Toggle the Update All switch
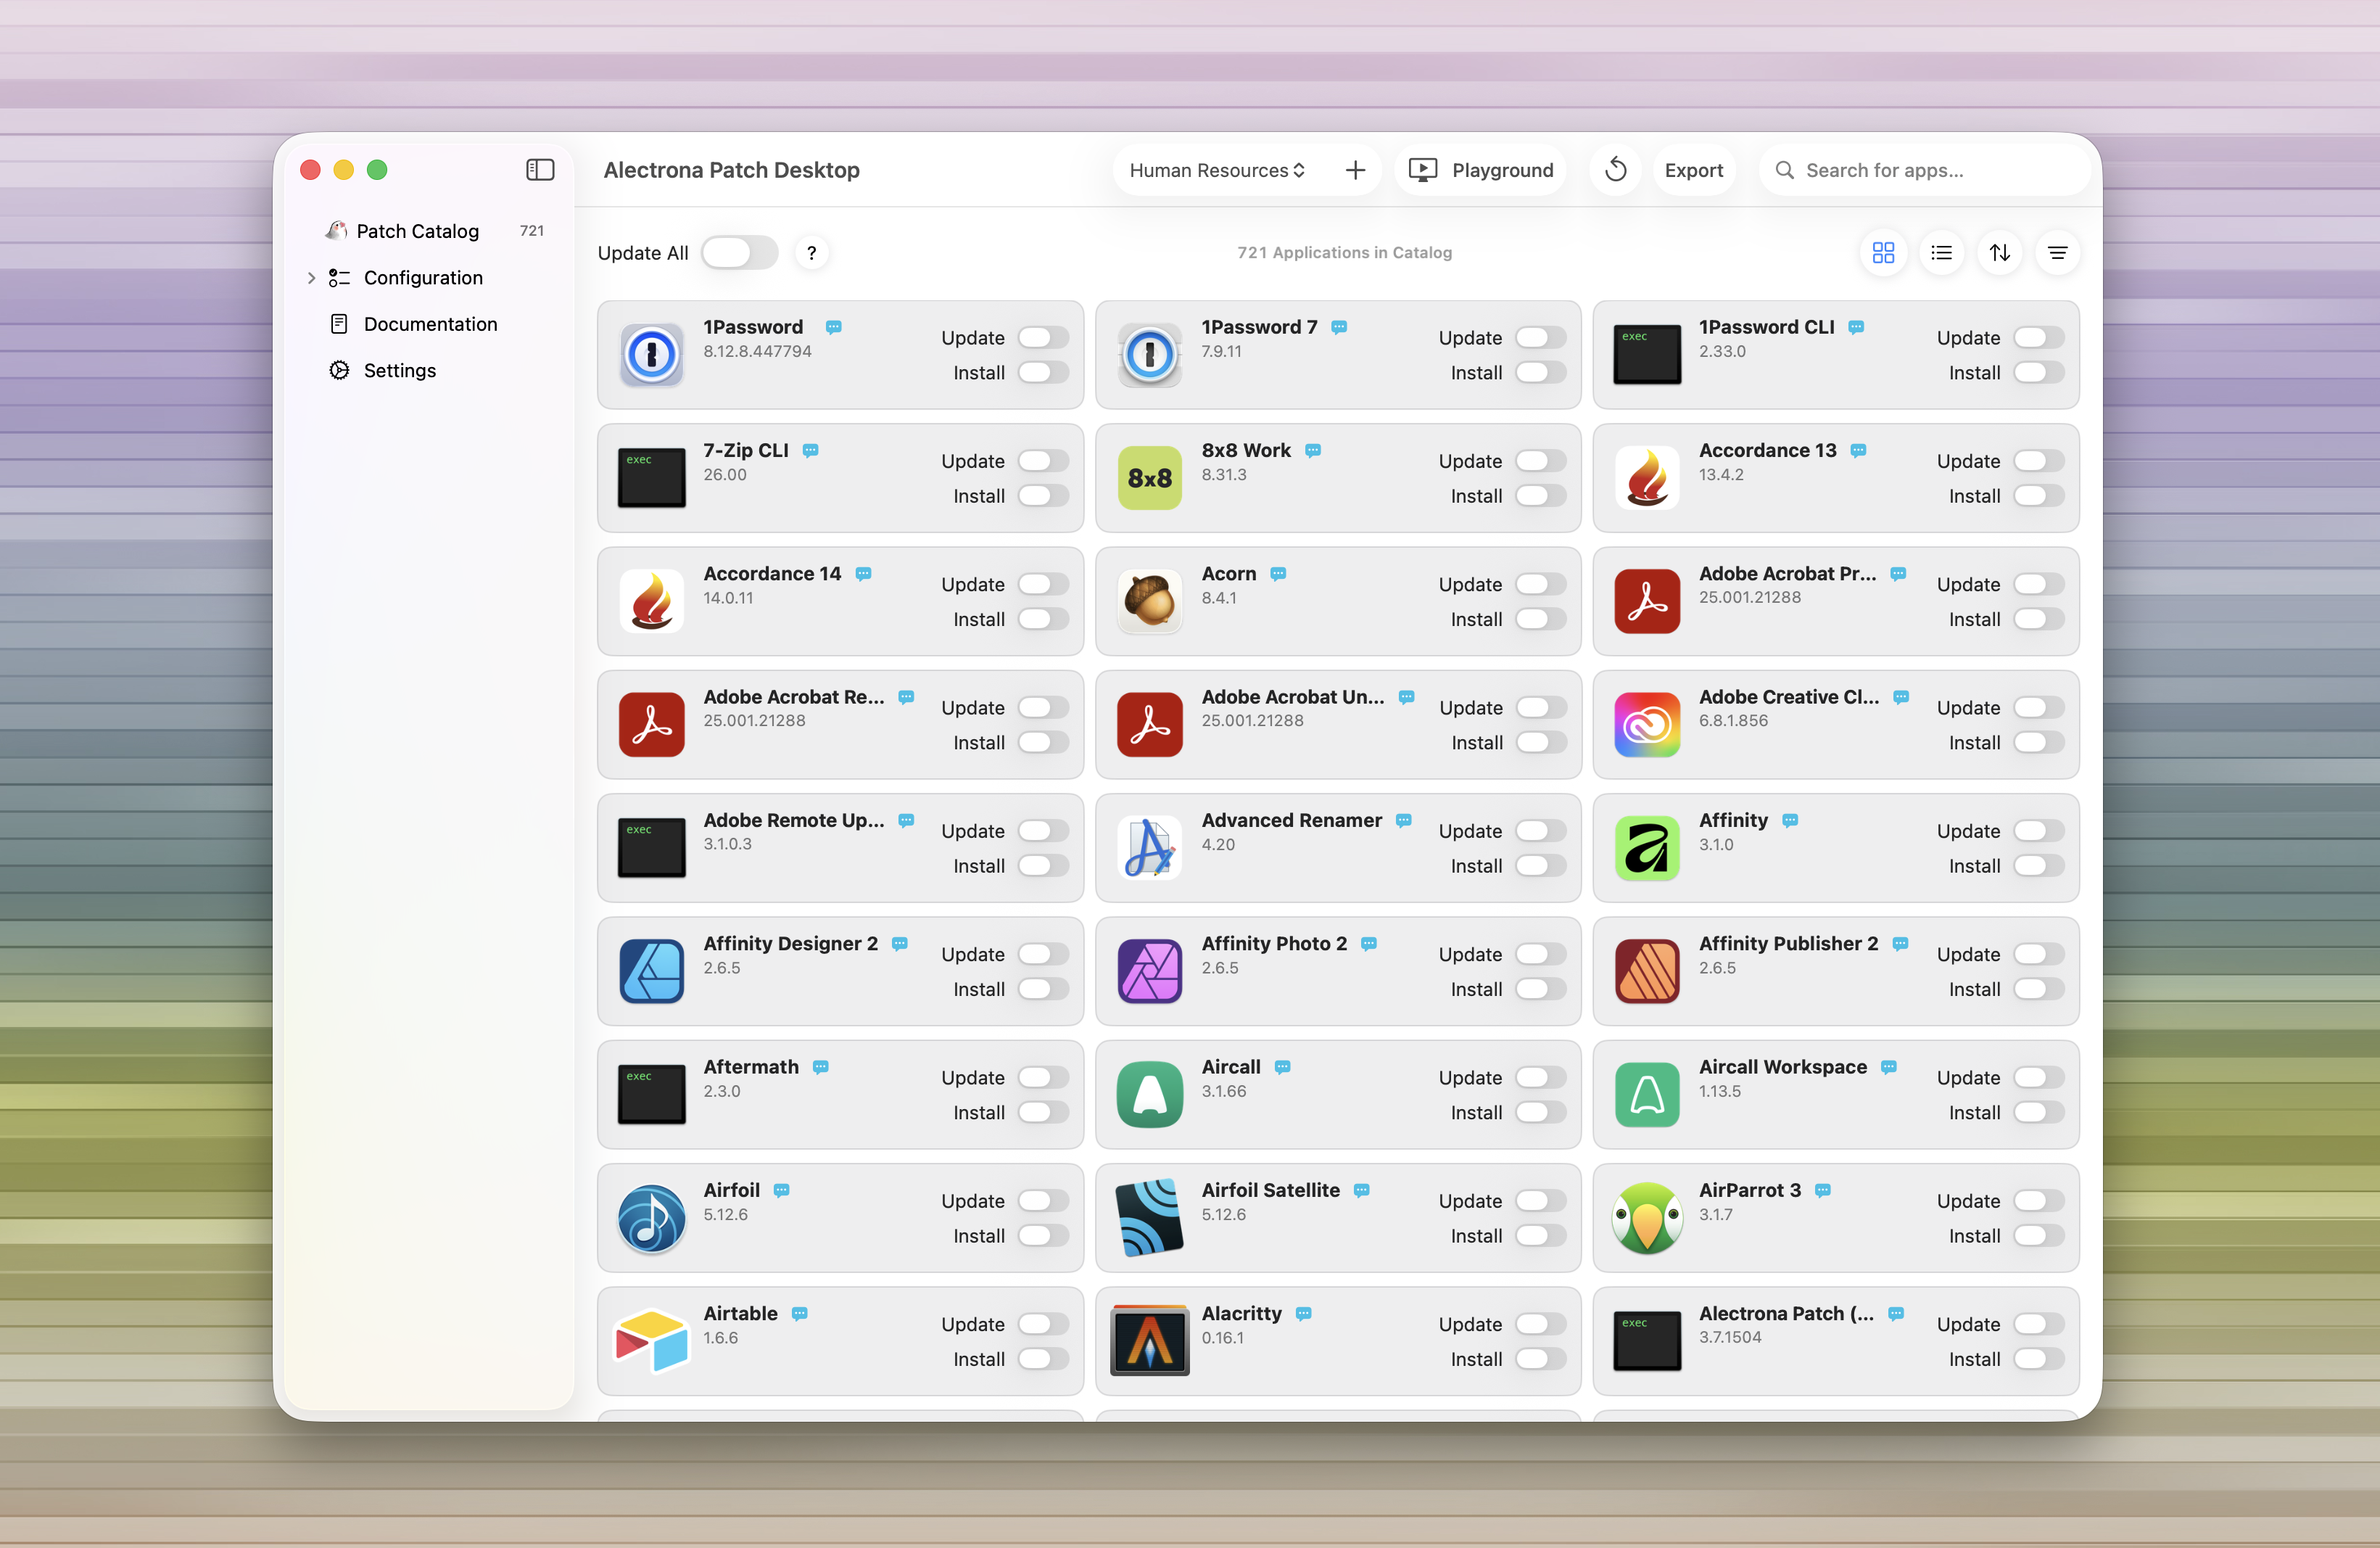This screenshot has height=1548, width=2380. (x=739, y=253)
